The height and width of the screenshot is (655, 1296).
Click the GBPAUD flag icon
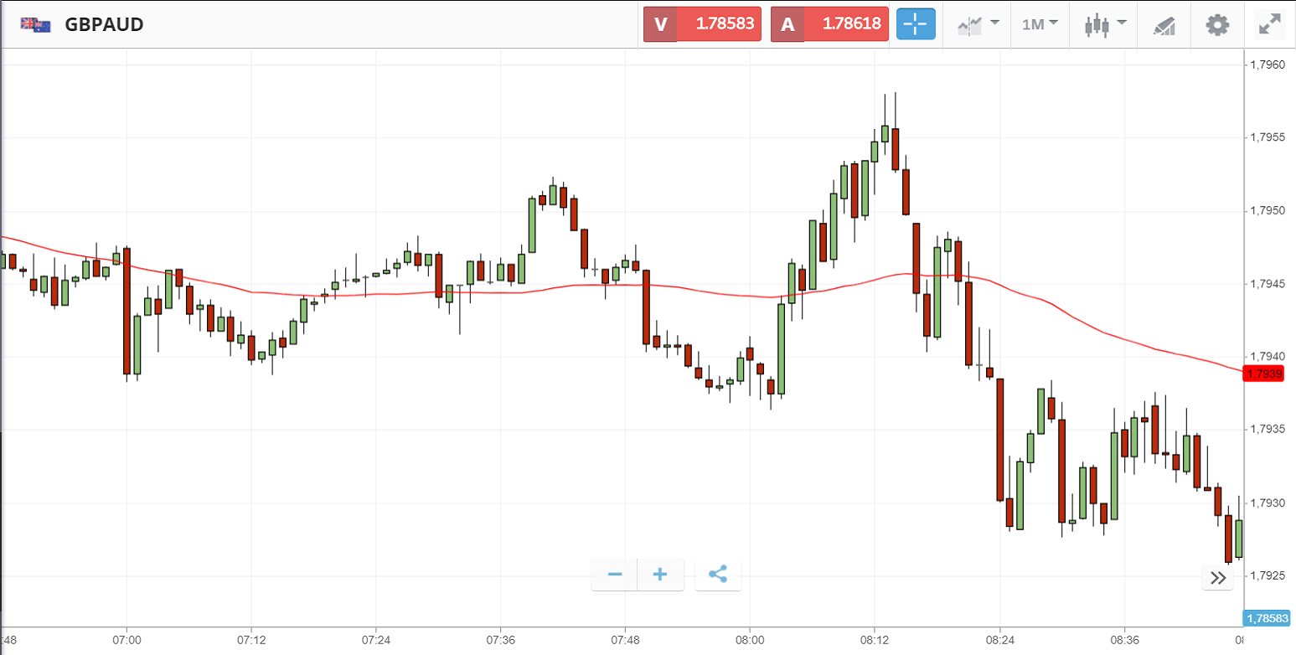[x=36, y=24]
